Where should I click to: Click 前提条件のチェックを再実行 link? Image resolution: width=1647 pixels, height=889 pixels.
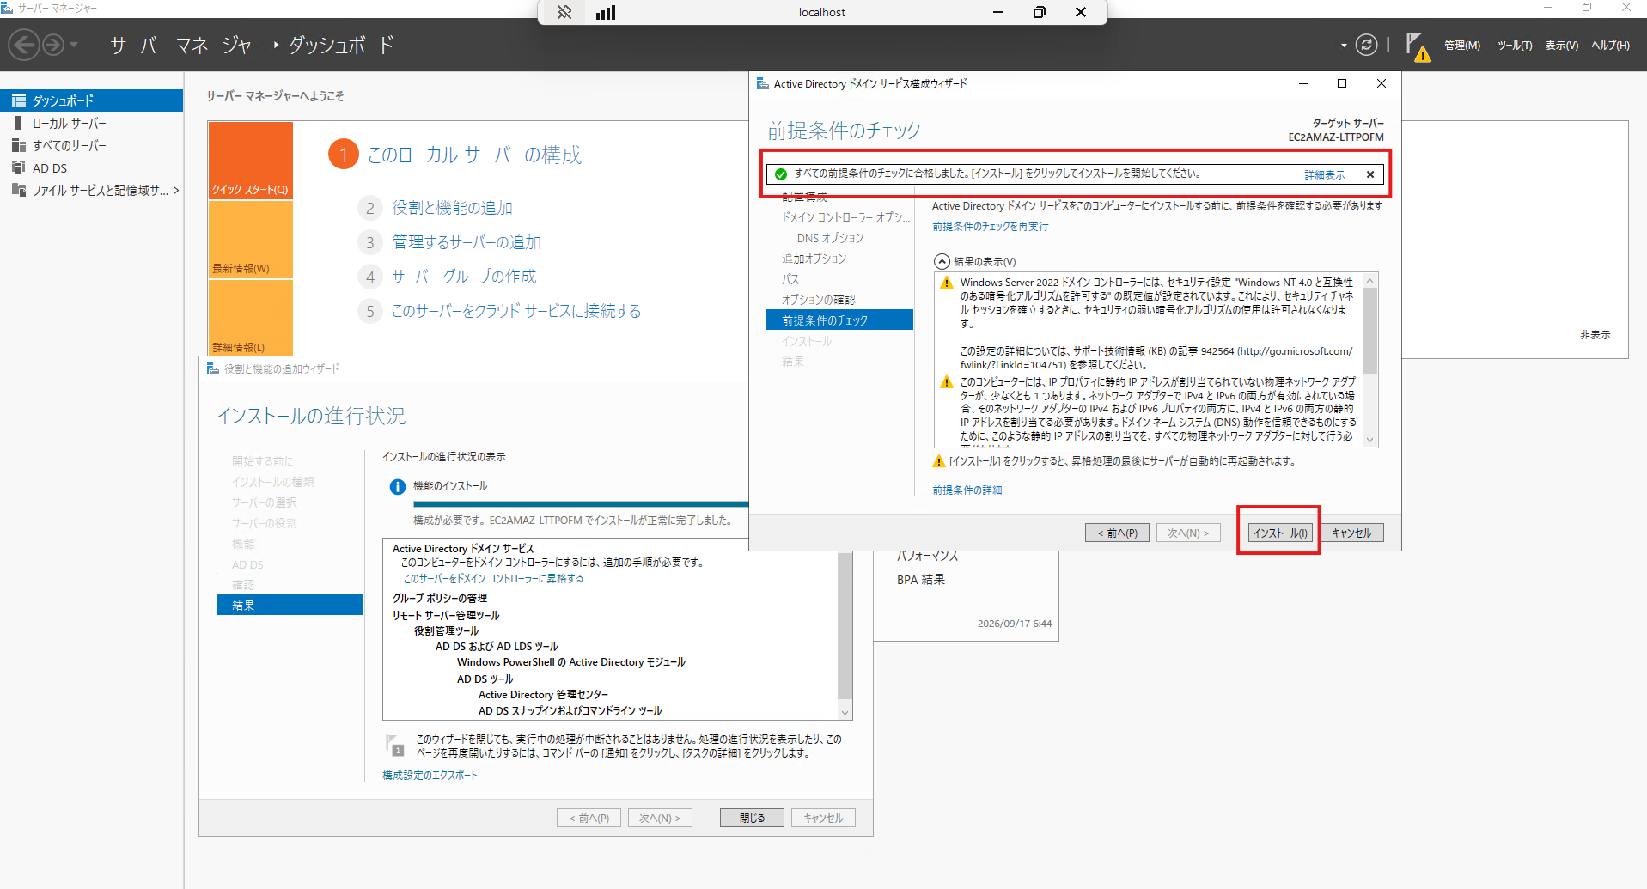(x=991, y=227)
